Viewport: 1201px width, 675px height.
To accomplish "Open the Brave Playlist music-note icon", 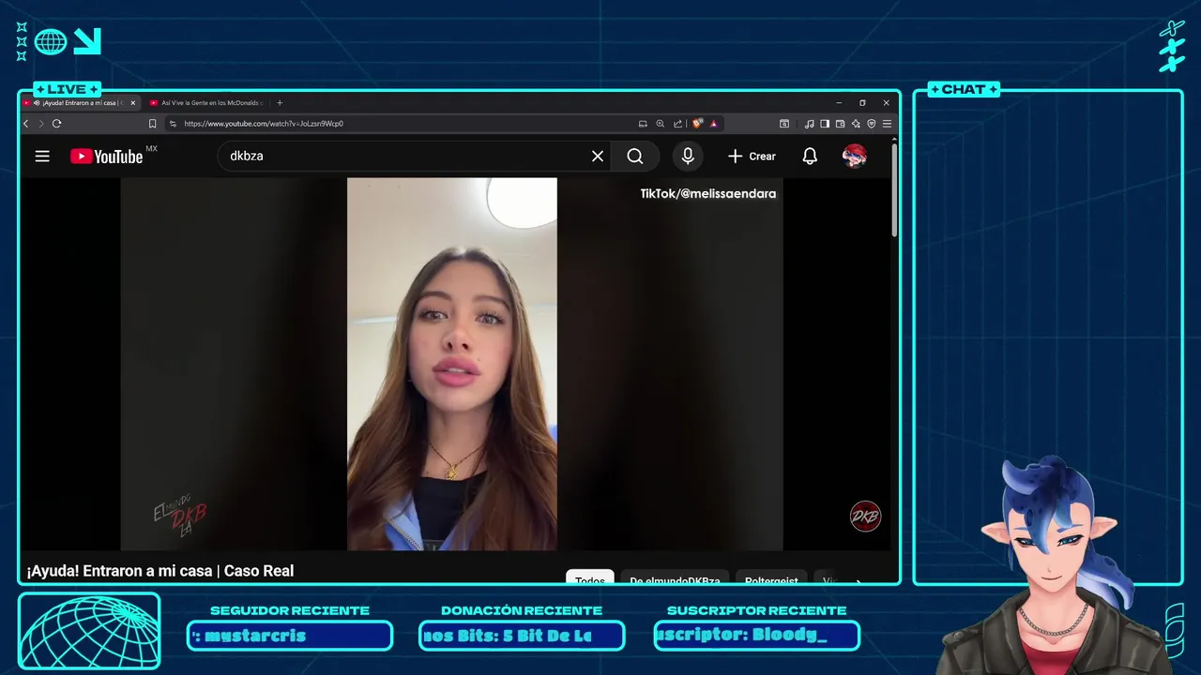I will click(x=809, y=124).
